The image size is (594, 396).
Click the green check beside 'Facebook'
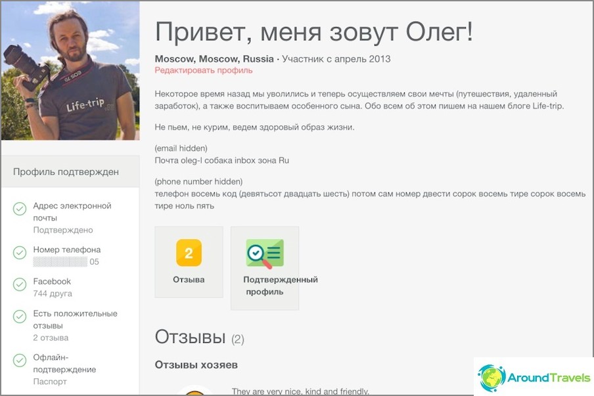20,284
